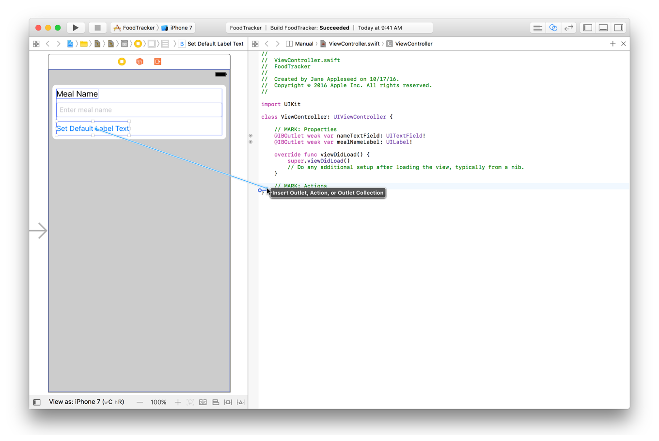659x441 pixels.
Task: Open Resolve Auto Layout Issues menu
Action: click(x=241, y=402)
